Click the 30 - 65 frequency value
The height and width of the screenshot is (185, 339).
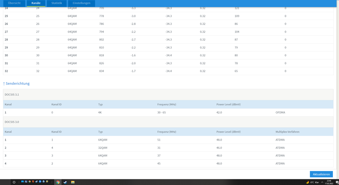[162, 112]
